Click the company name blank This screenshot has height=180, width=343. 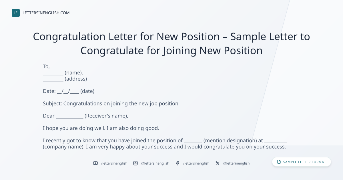point(276,141)
